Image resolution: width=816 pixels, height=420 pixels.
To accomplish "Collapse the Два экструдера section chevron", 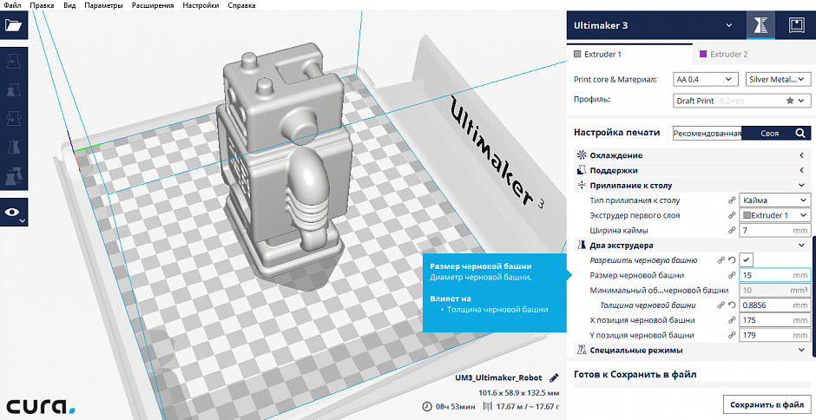I will 802,245.
